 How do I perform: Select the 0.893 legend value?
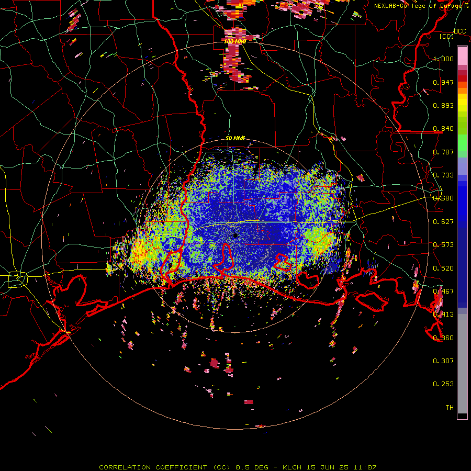coord(443,105)
